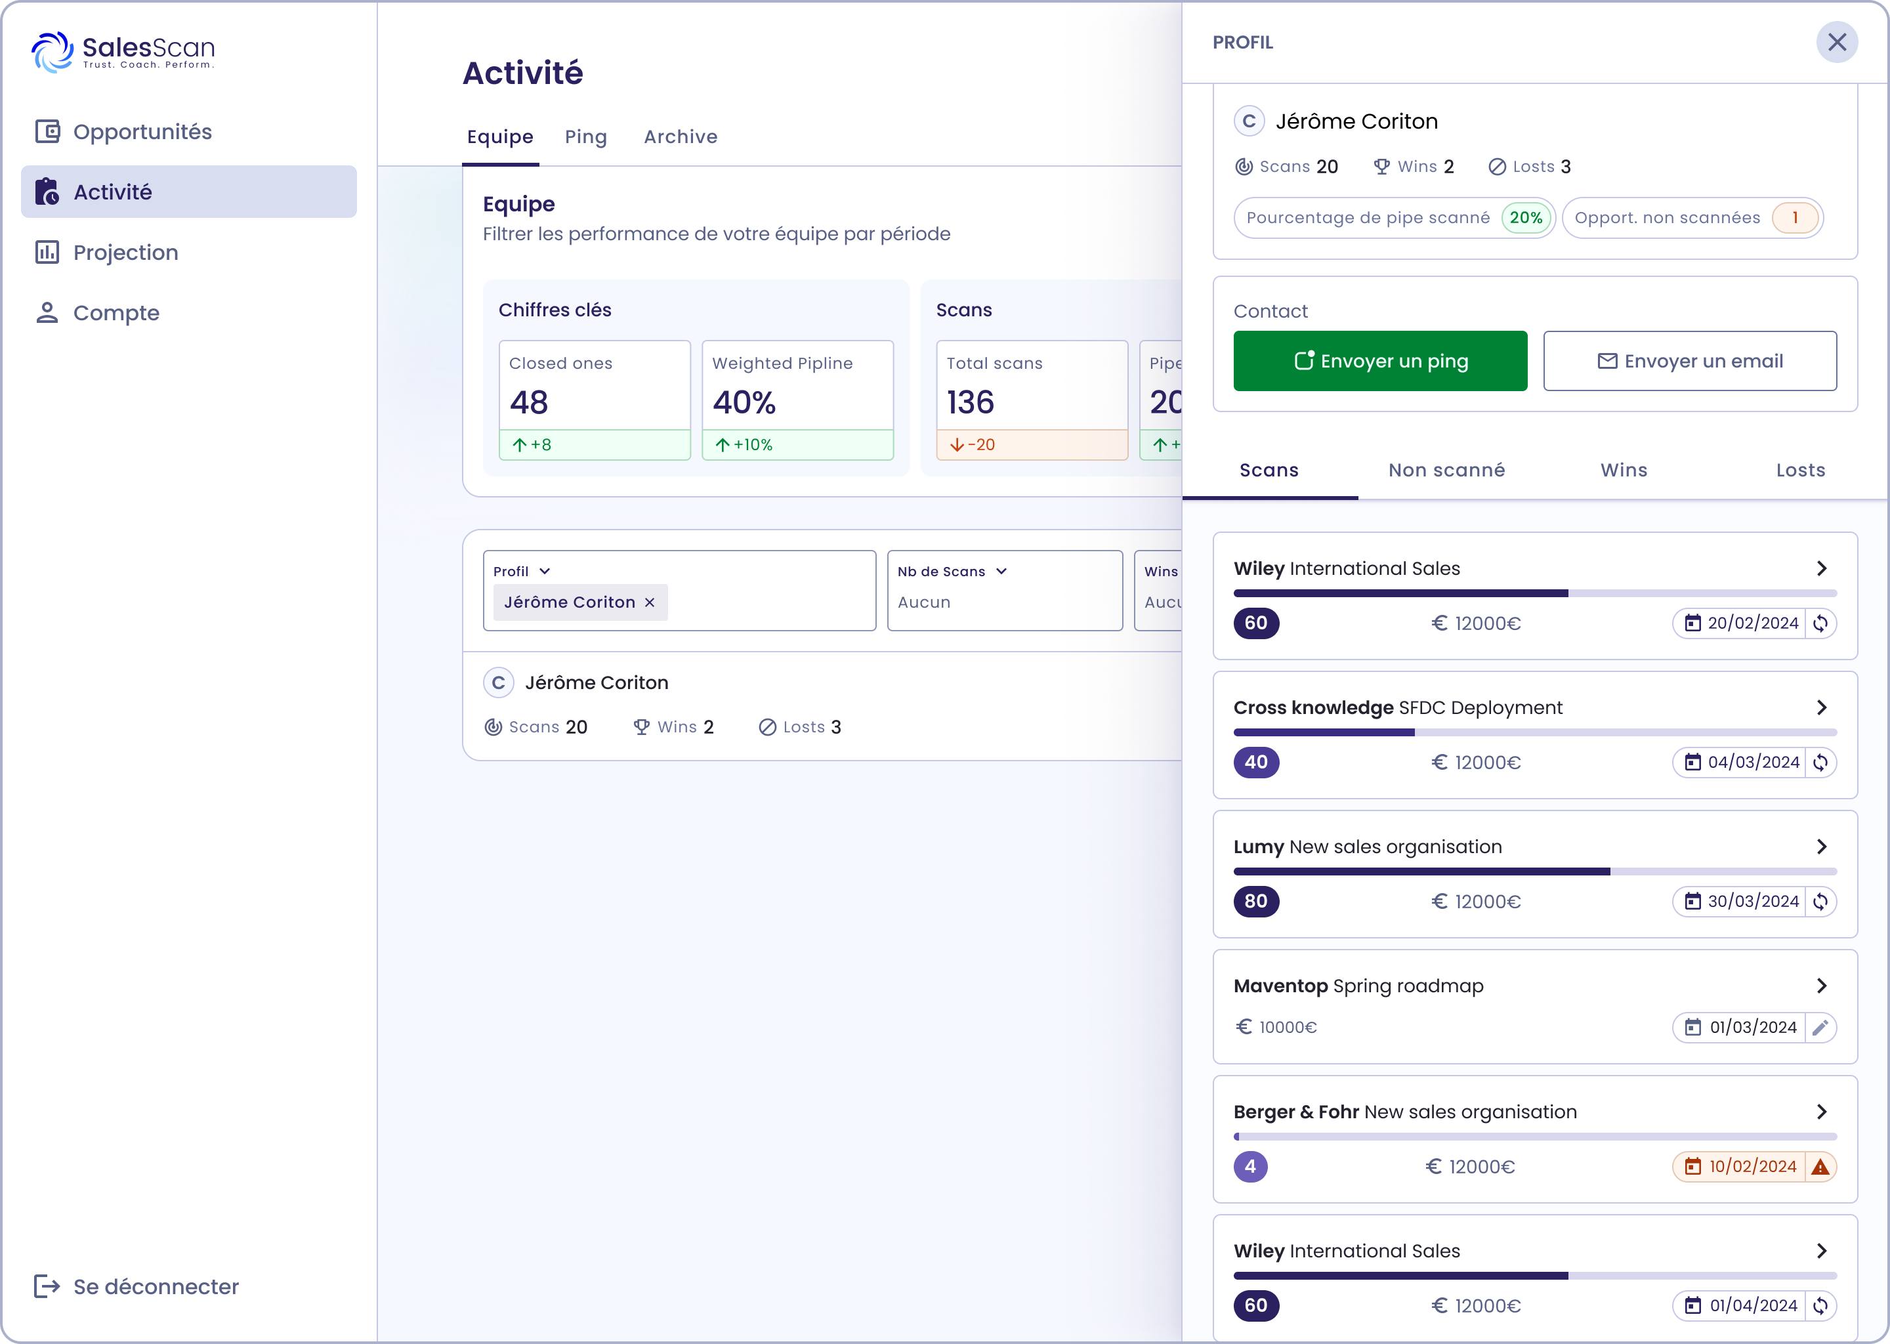
Task: Select the Non scanné tab
Action: pyautogui.click(x=1446, y=470)
